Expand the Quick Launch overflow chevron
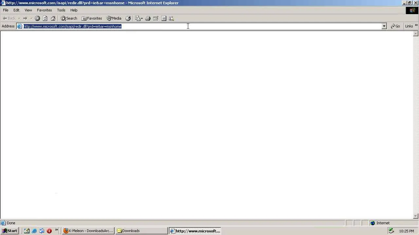 click(x=56, y=230)
